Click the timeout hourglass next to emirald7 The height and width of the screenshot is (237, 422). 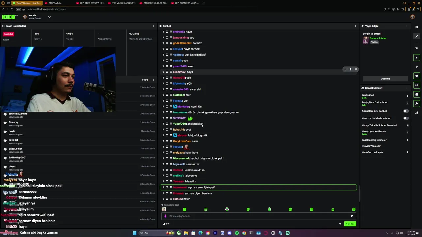(x=167, y=32)
